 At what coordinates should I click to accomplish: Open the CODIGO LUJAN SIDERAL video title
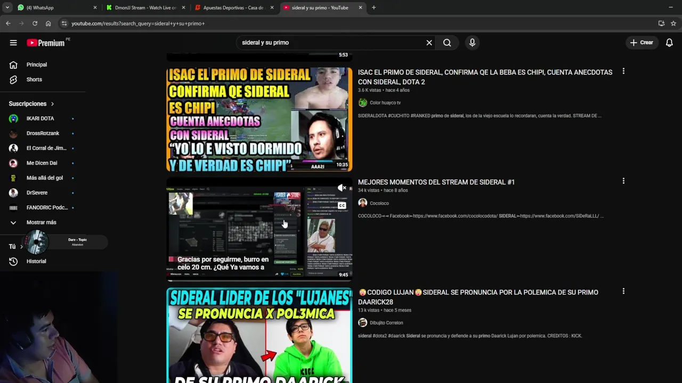[478, 297]
